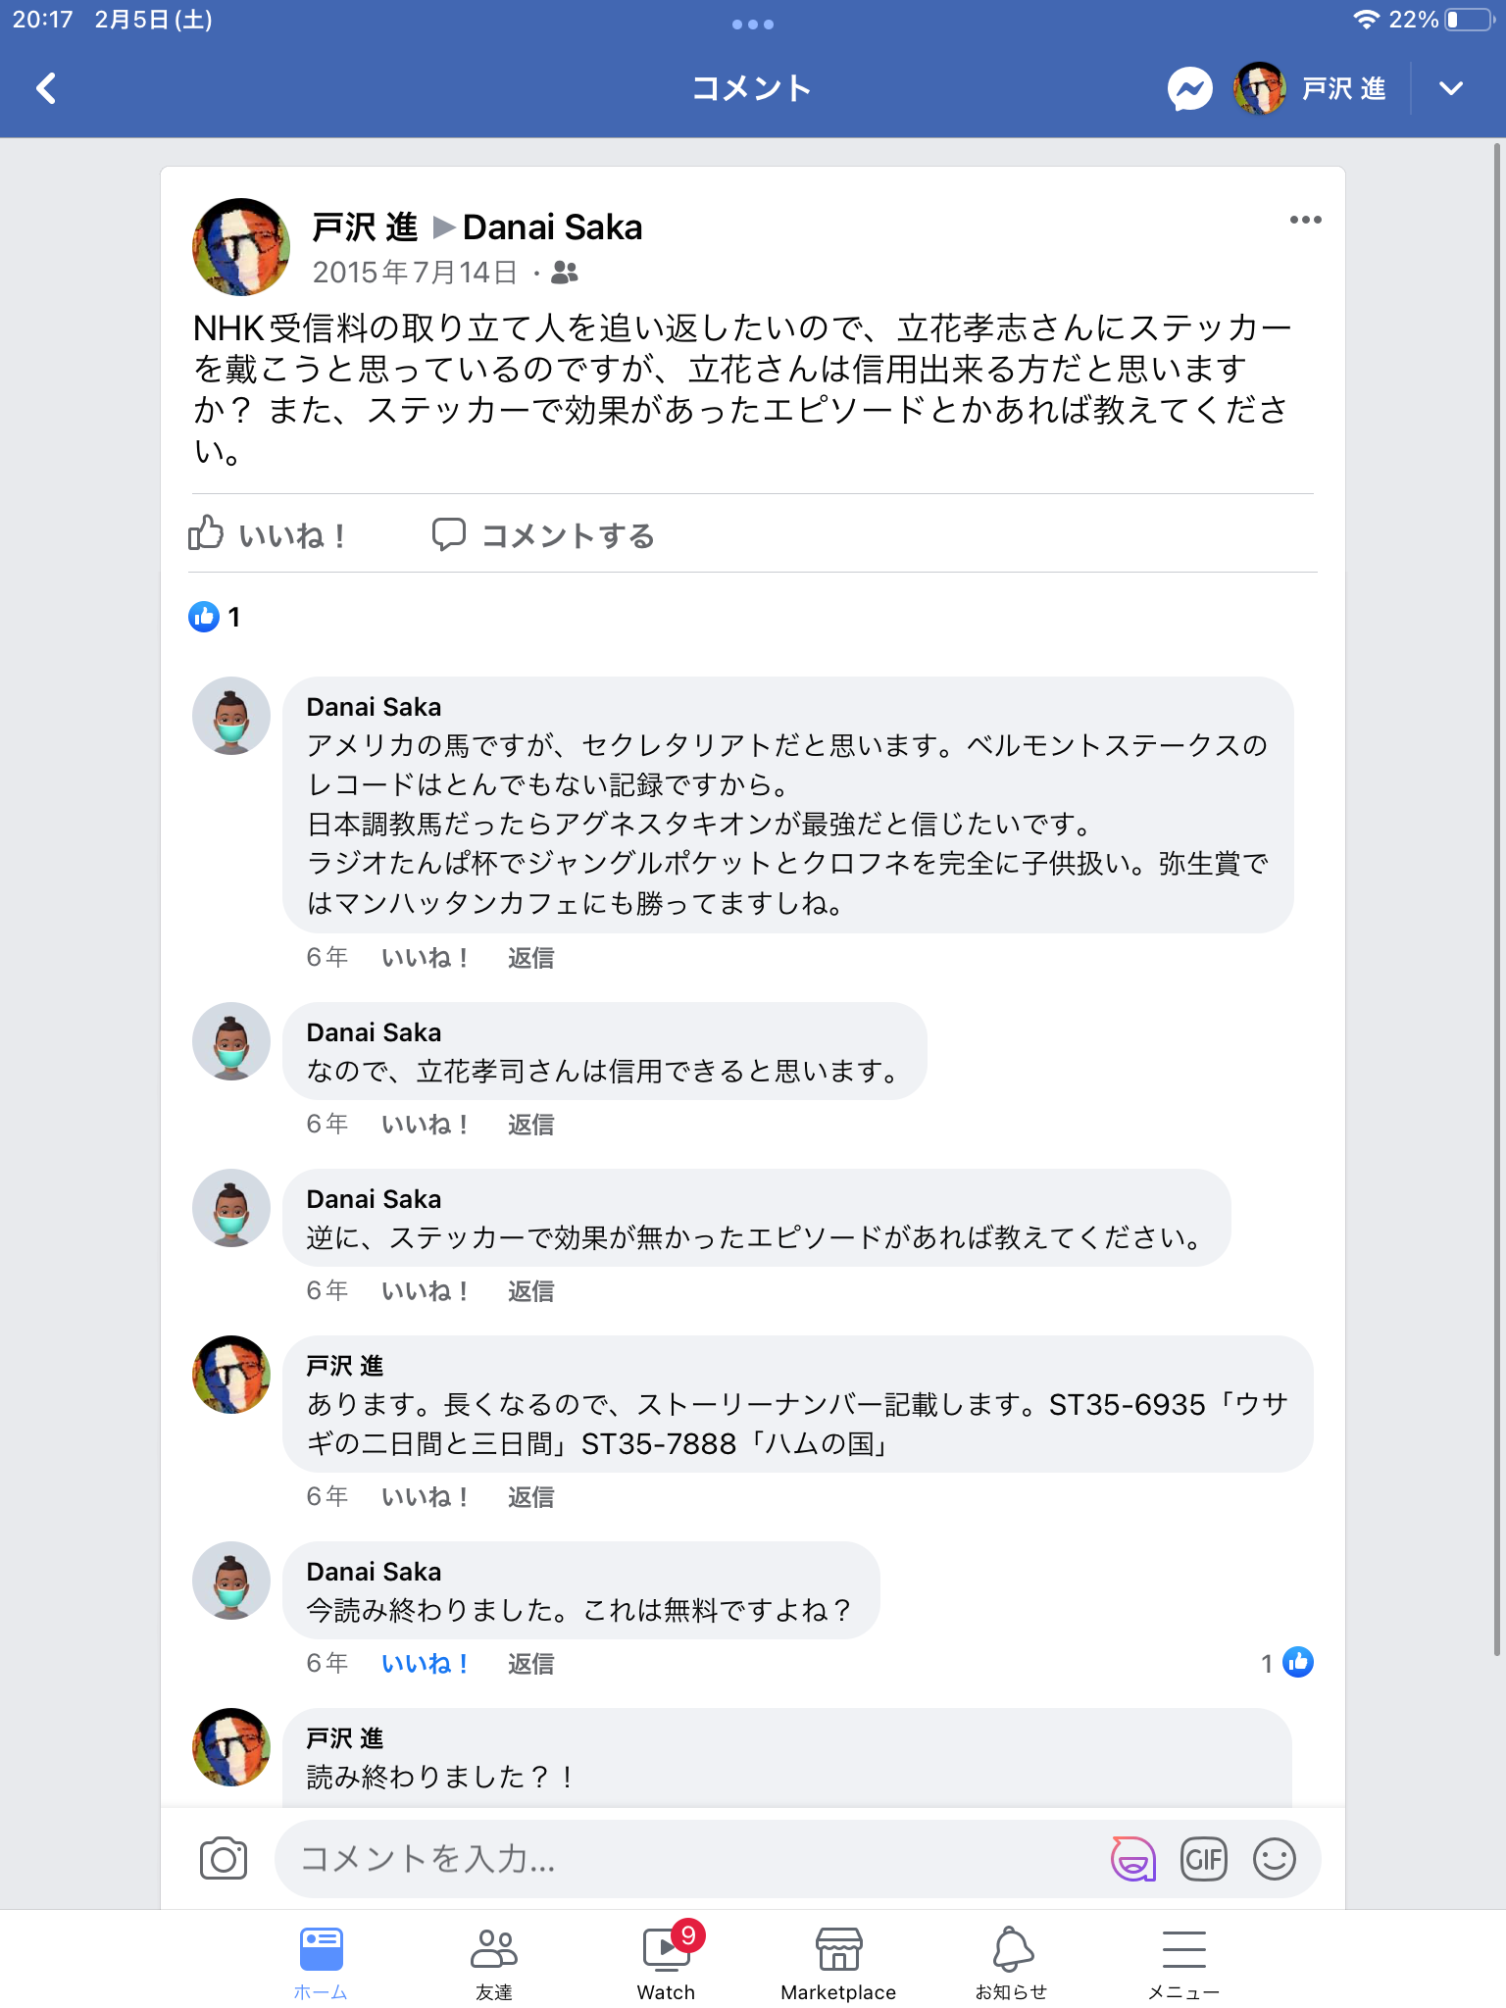Viewport: 1506px width, 2008px height.
Task: Expand the account dropdown chevron
Action: tap(1450, 89)
